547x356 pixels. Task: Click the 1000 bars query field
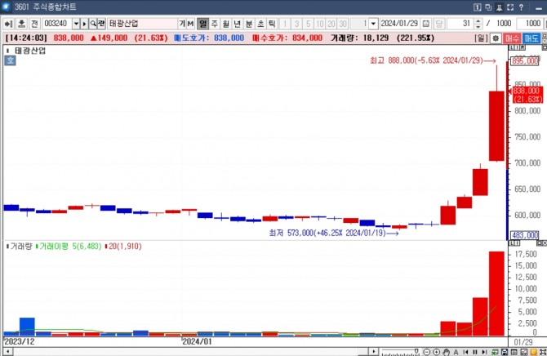[530, 24]
